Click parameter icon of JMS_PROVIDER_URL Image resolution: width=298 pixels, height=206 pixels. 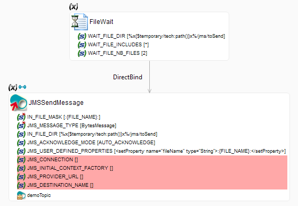[21, 177]
